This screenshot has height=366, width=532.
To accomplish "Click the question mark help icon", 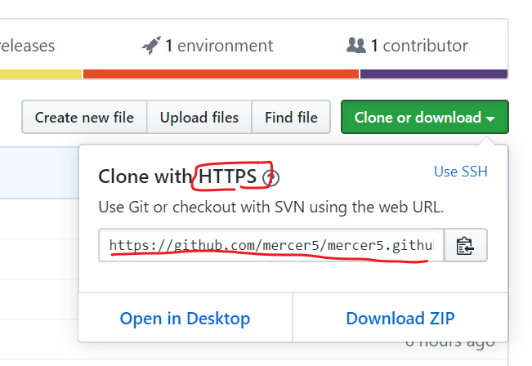I will tap(273, 178).
